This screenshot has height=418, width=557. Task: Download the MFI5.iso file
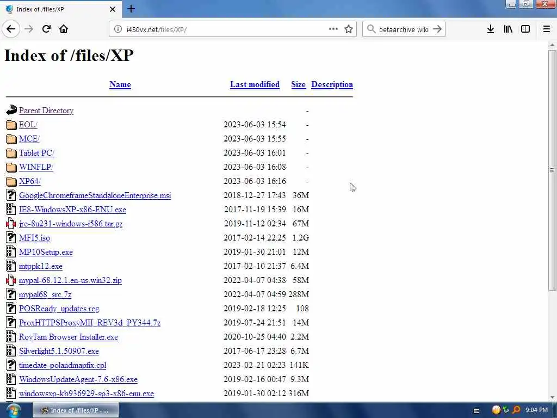coord(34,238)
